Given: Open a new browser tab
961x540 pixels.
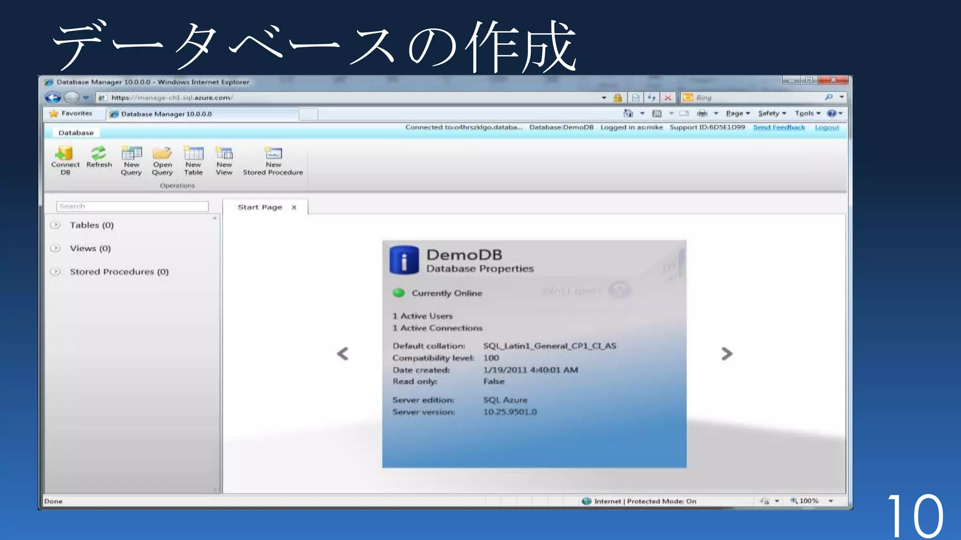Looking at the screenshot, I should [x=308, y=114].
